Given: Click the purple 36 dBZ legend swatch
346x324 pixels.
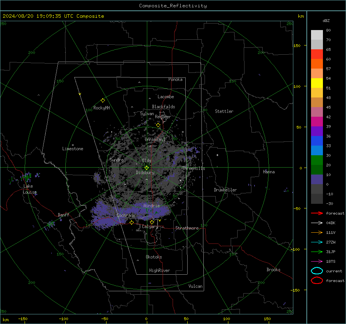Looking at the screenshot, I should pos(317,131).
